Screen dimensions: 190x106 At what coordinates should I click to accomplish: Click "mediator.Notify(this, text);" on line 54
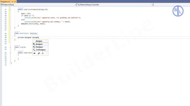pos(33,24)
